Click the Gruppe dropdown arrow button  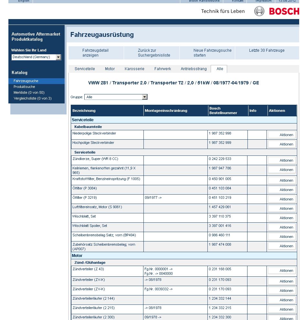pyautogui.click(x=145, y=97)
